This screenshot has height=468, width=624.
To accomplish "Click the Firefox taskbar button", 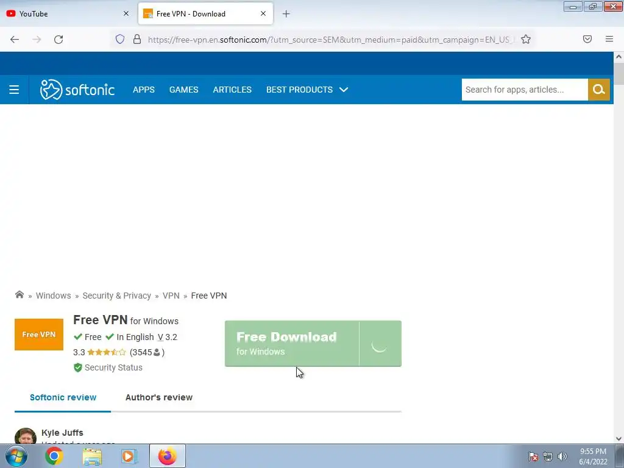I will pyautogui.click(x=167, y=456).
